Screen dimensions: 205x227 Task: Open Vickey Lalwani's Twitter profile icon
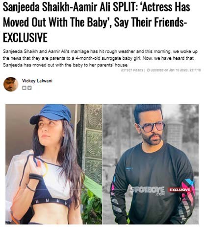[x=29, y=88]
